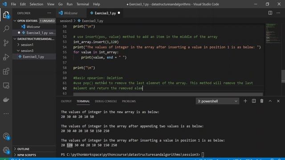The image size is (285, 160).
Task: Click the '#Basic opearion: Deletion' comment
Action: point(98,78)
